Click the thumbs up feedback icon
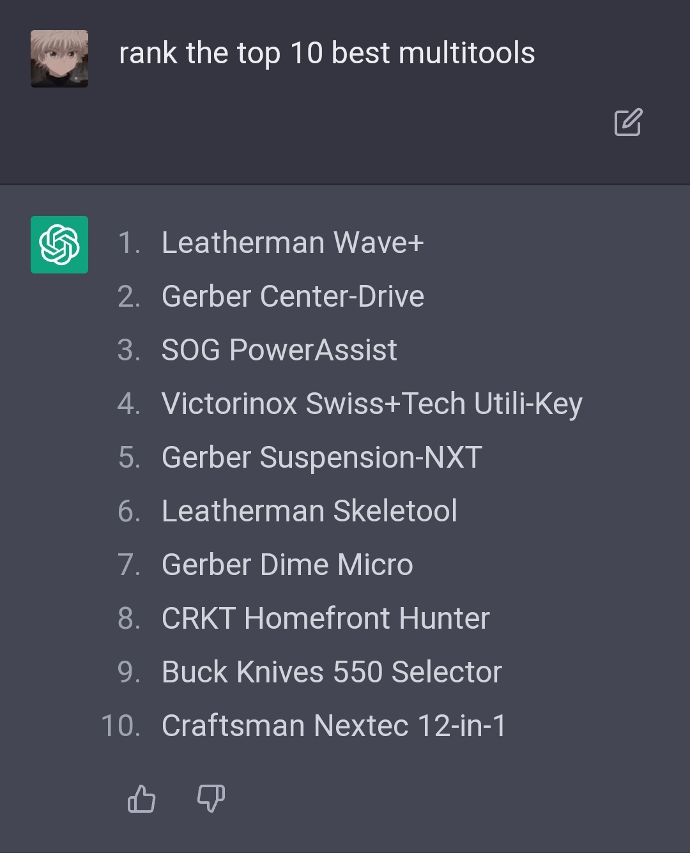690x853 pixels. coord(141,799)
